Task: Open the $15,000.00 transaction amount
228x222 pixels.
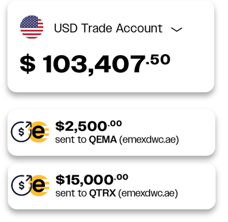Action: click(92, 180)
